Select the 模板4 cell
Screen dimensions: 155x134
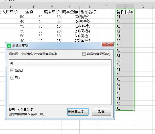click(x=88, y=31)
